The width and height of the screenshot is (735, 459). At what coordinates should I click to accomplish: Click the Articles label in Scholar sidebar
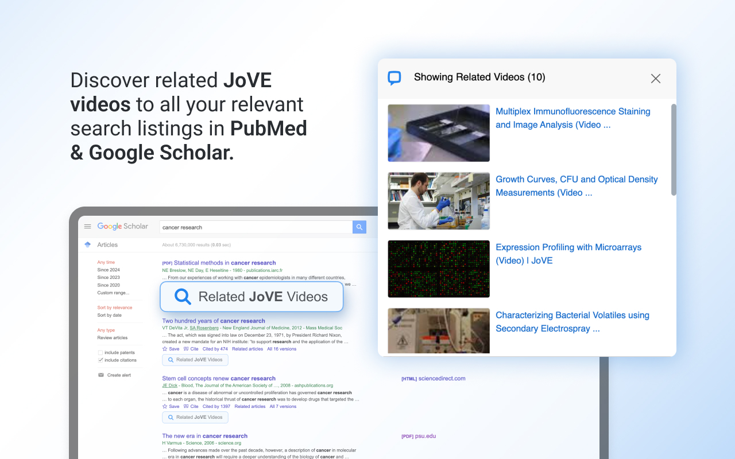[107, 244]
